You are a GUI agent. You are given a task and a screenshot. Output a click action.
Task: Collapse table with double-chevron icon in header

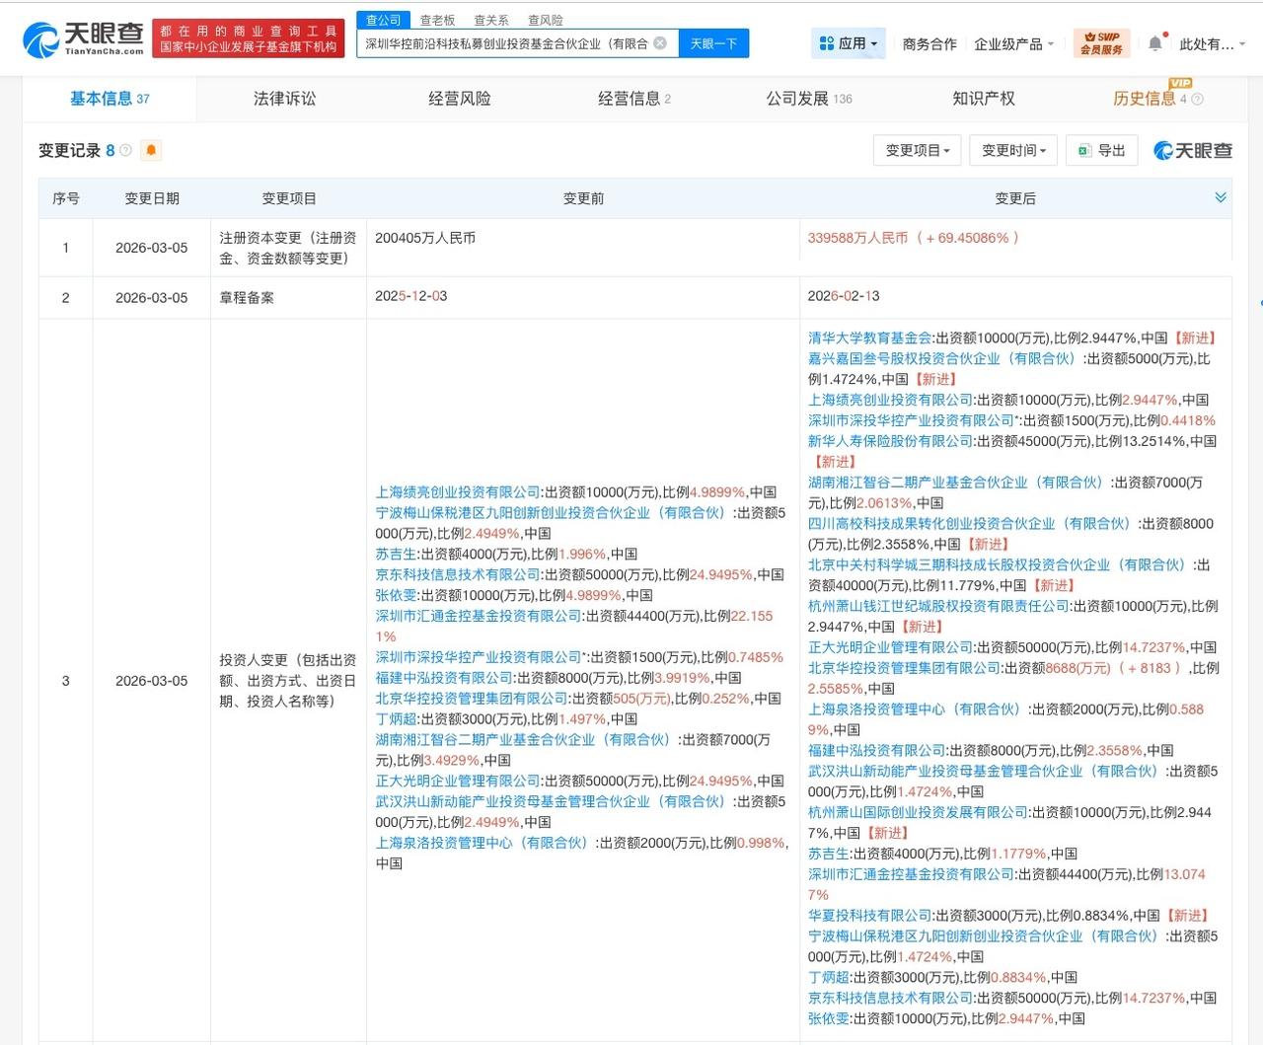tap(1221, 198)
